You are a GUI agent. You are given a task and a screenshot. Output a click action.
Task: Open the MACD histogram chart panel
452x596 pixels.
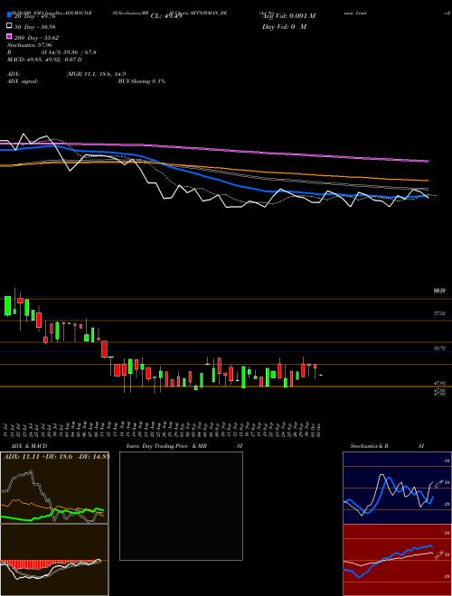click(x=54, y=560)
